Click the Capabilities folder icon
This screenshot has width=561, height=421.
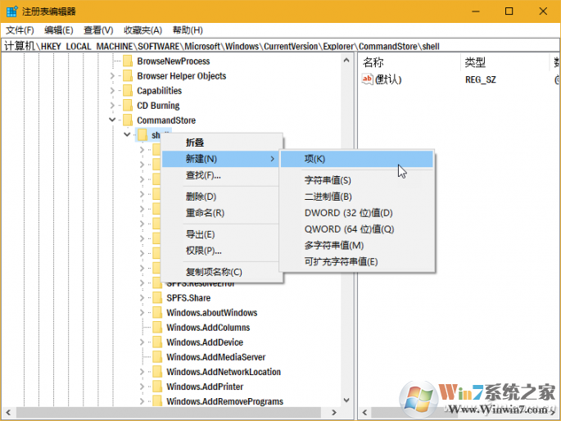point(126,91)
